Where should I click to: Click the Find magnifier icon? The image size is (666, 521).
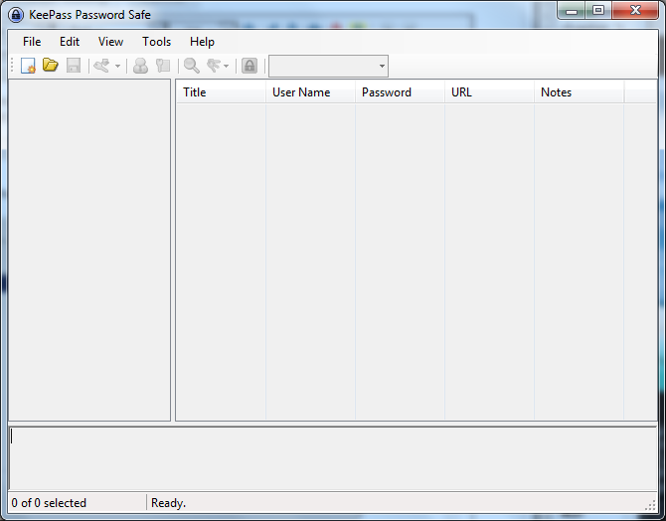click(191, 66)
